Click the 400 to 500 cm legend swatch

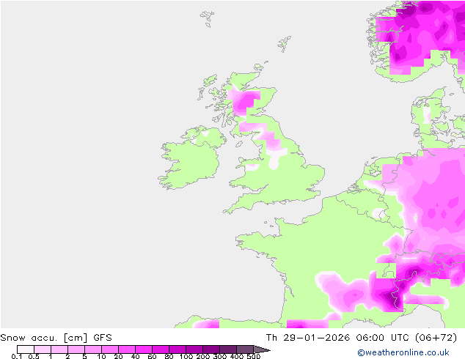tap(245, 349)
